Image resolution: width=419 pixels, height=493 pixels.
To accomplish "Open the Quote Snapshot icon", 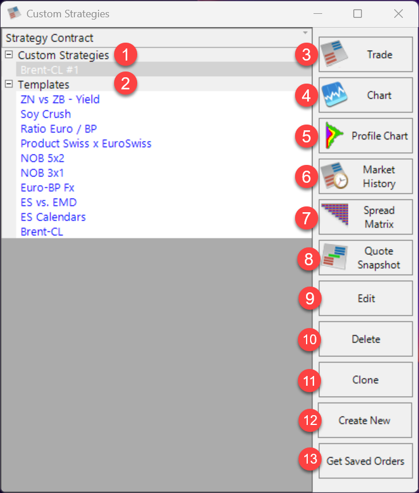I will tap(335, 258).
